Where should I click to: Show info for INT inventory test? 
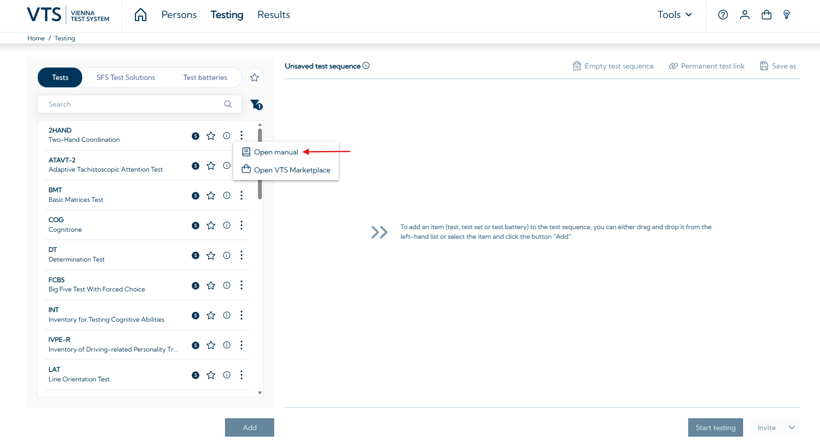pos(227,315)
